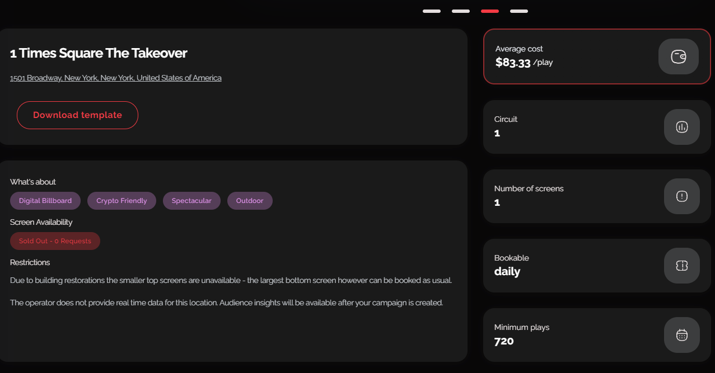The height and width of the screenshot is (373, 715).
Task: Click the wallet icon beside Average cost
Action: [678, 56]
